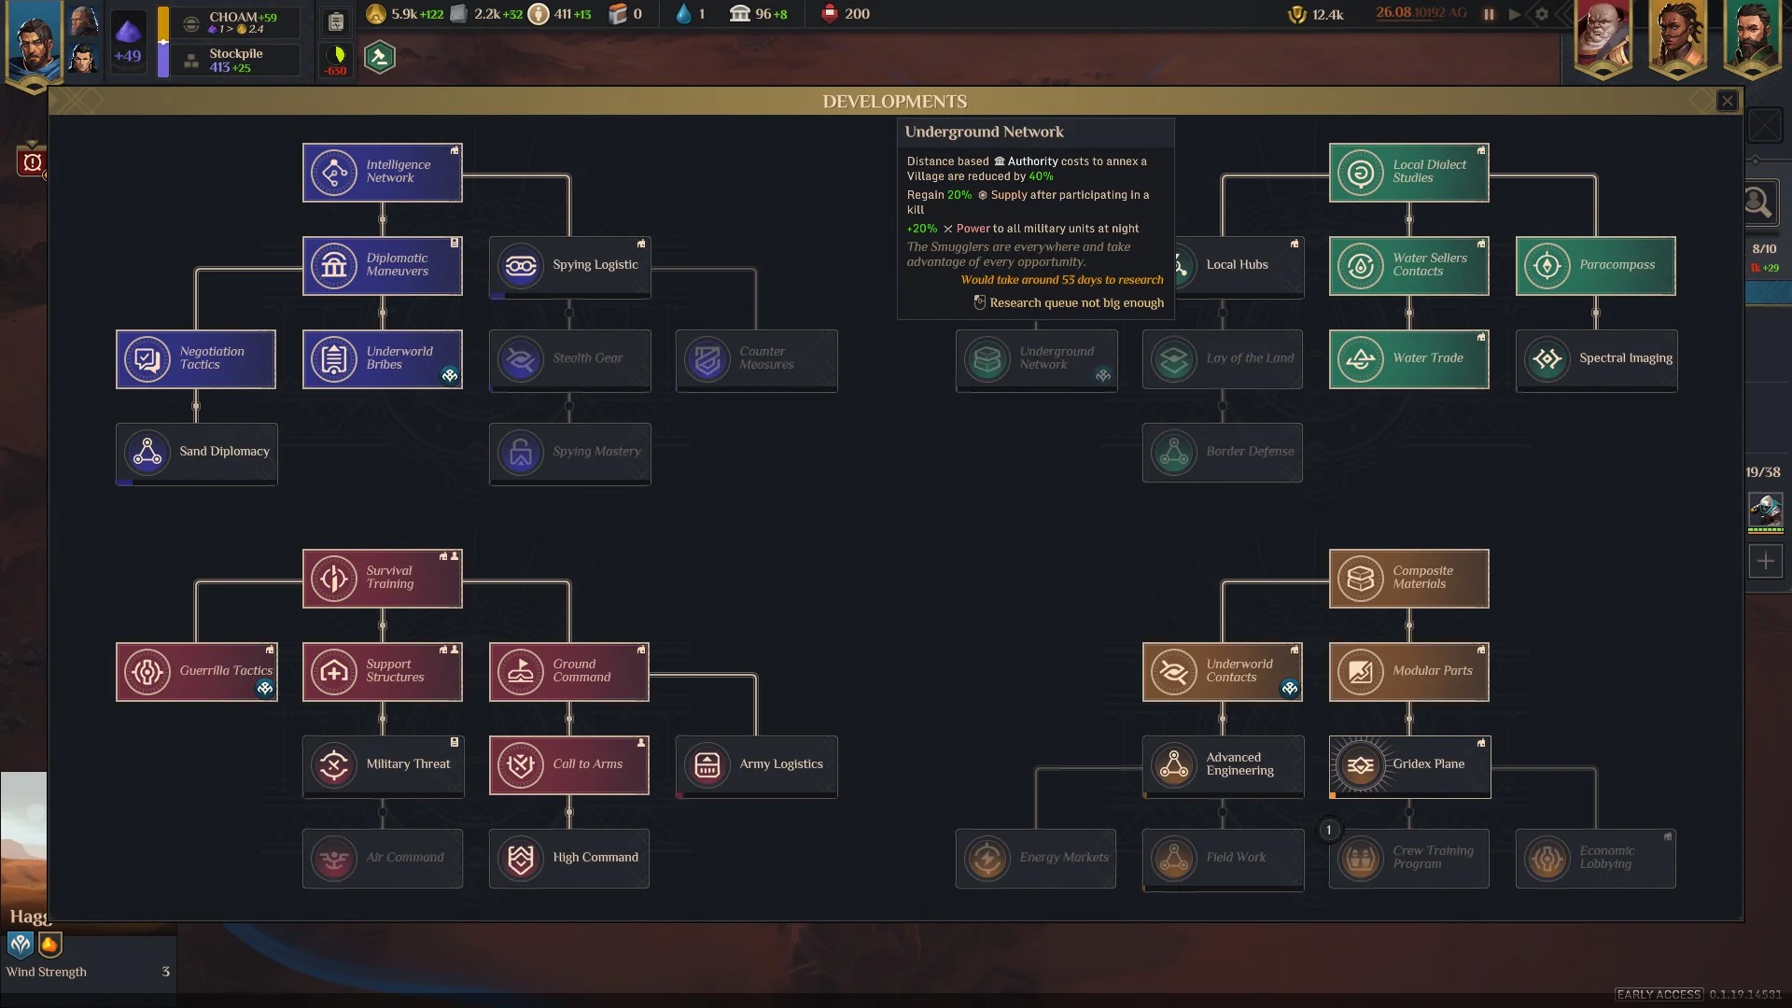Screen dimensions: 1792x1008
Task: Click the Wind Strength status row
Action: (88, 972)
